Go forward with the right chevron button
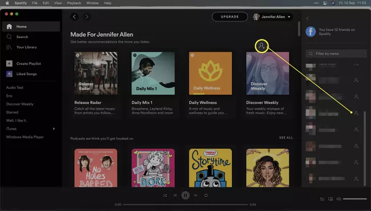This screenshot has height=211, width=371. click(87, 17)
